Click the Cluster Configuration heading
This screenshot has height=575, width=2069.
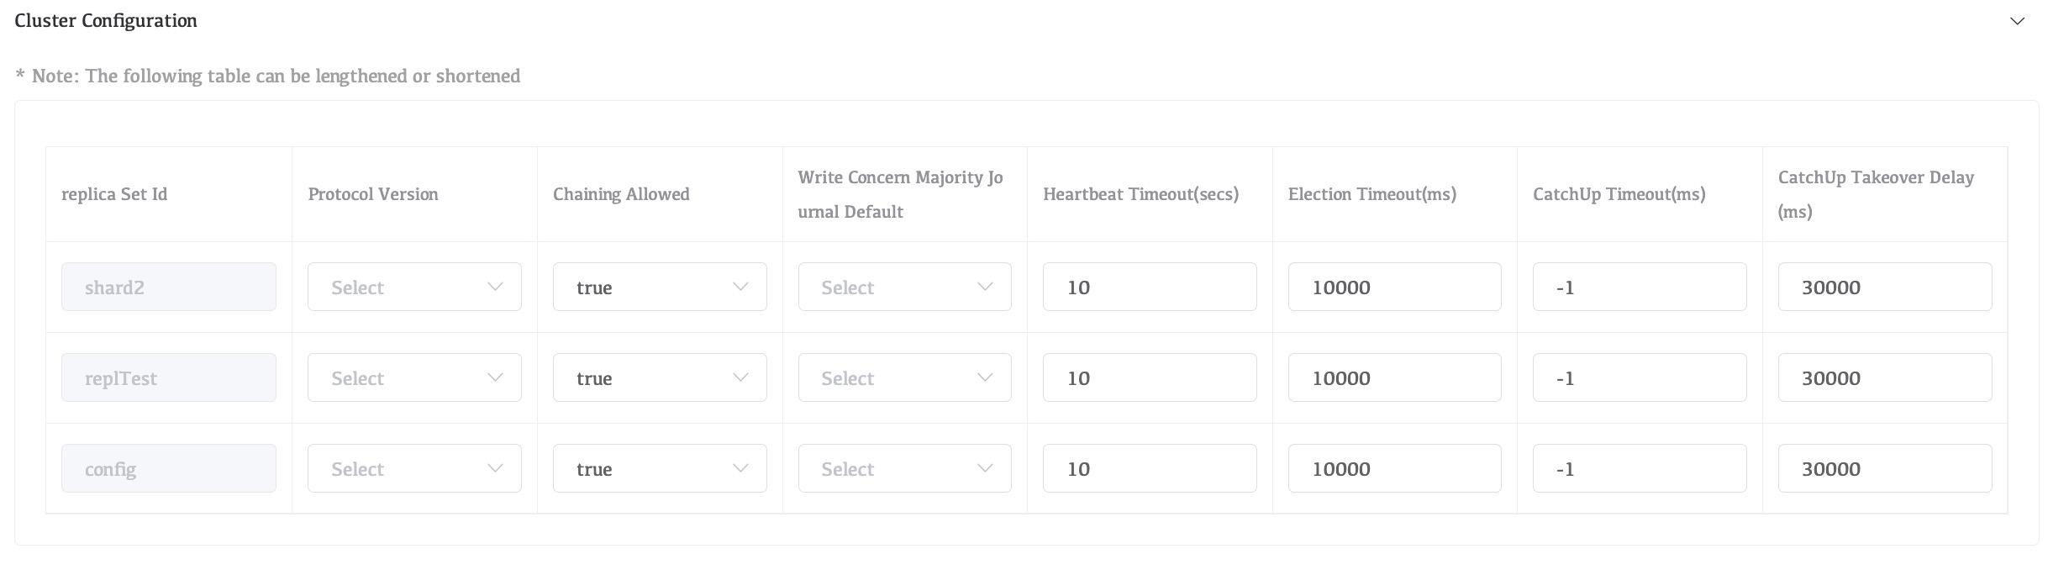106,21
